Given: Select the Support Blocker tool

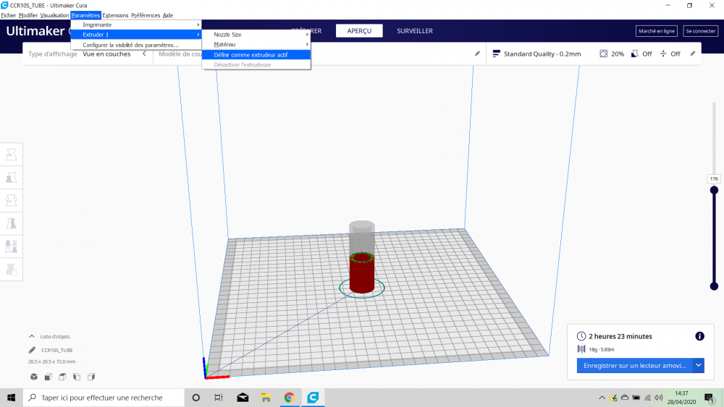Looking at the screenshot, I should [x=11, y=270].
